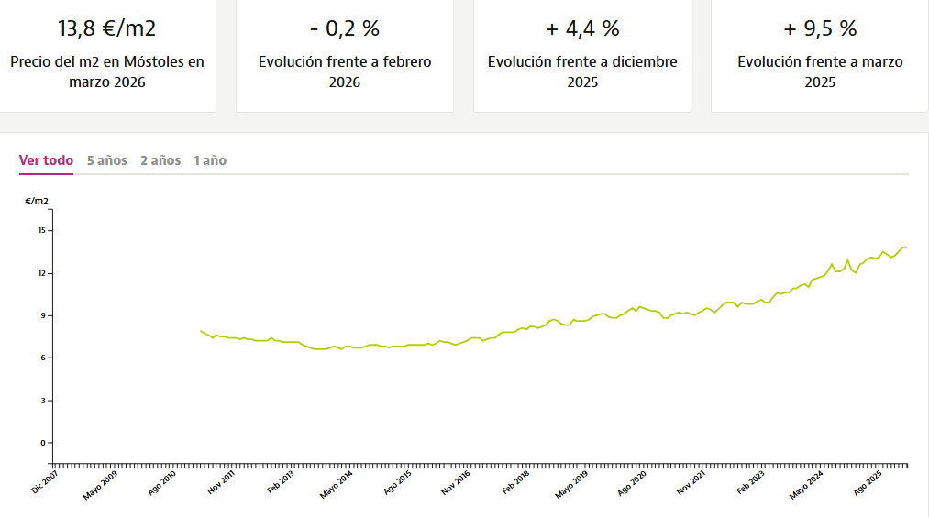Click the '+ 9,5 %' yearly evolution figure
This screenshot has height=517, width=929.
coord(820,28)
